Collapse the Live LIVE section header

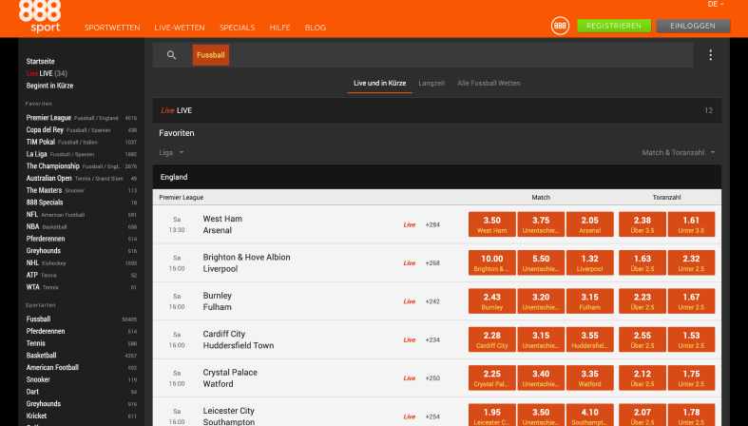pyautogui.click(x=436, y=110)
